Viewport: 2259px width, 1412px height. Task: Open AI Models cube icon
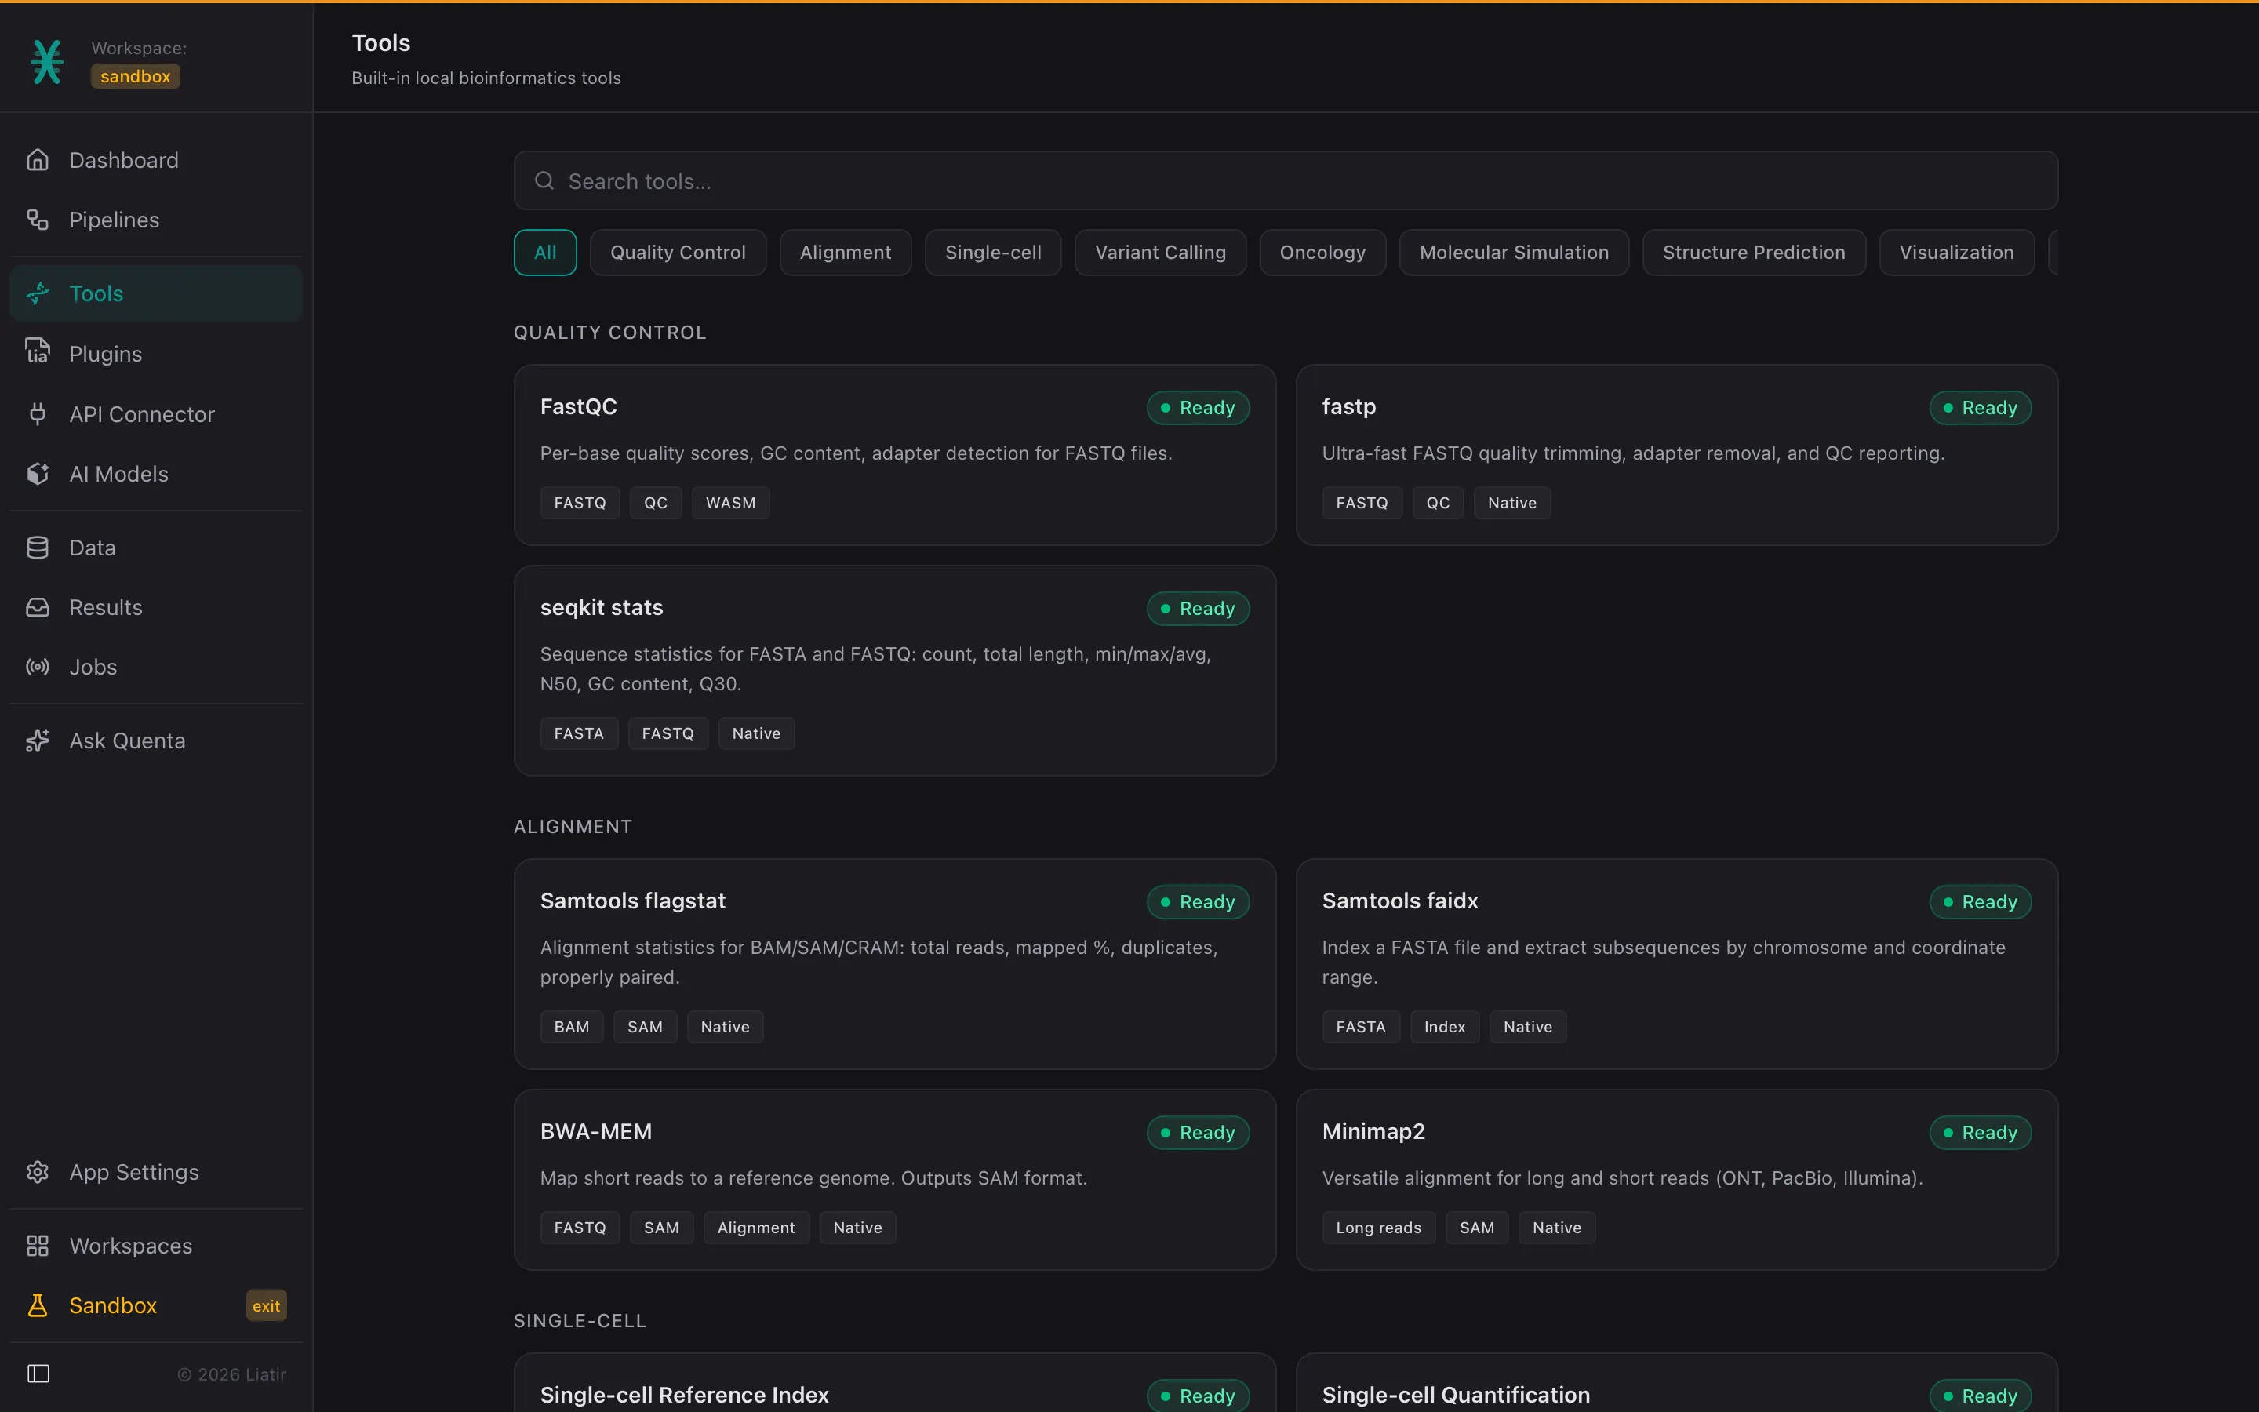(38, 474)
